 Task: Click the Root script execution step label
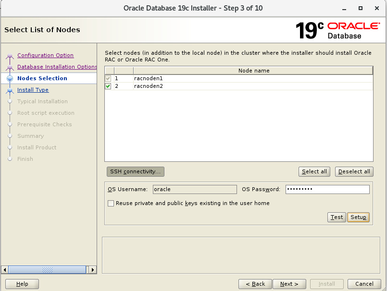click(x=46, y=113)
